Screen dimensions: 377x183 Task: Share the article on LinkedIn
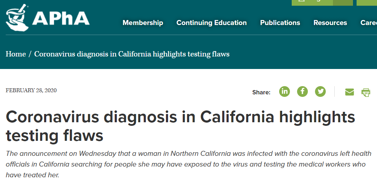coord(285,91)
